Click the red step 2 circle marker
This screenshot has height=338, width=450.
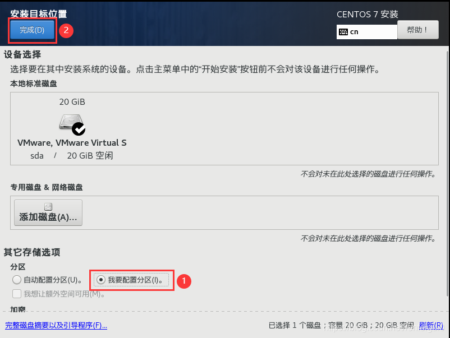click(66, 30)
